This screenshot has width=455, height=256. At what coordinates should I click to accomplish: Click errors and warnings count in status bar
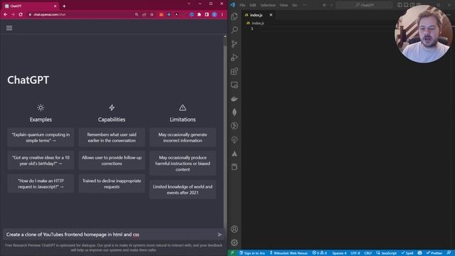coord(319,253)
